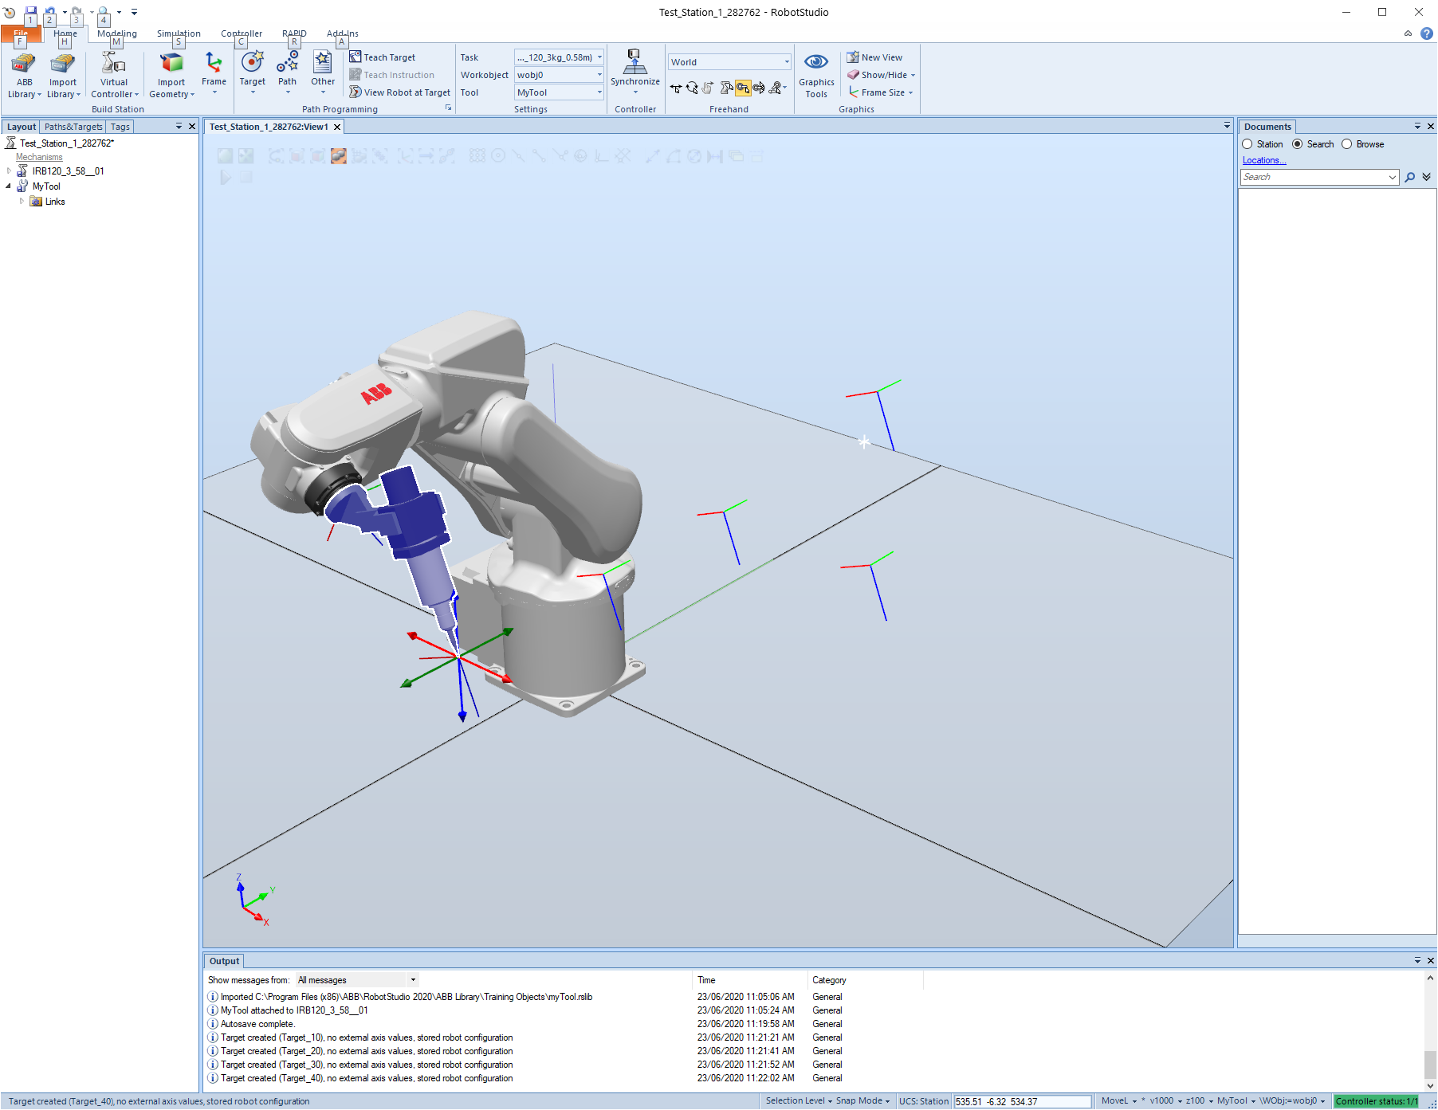Screen dimensions: 1438x1110
Task: Choose the Search radio option
Action: point(1298,144)
